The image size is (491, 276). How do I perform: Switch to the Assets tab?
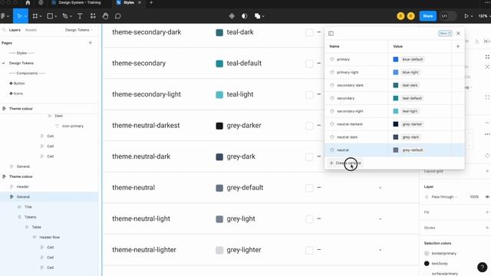coord(31,30)
